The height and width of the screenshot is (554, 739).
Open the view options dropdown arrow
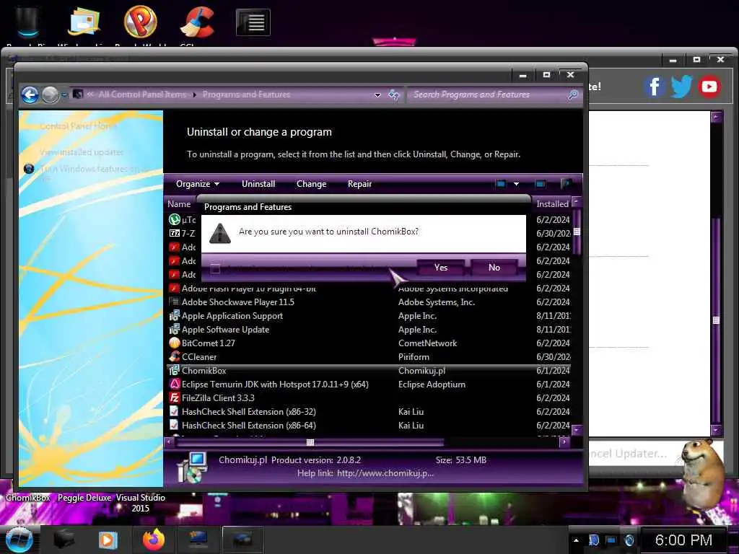click(x=516, y=184)
